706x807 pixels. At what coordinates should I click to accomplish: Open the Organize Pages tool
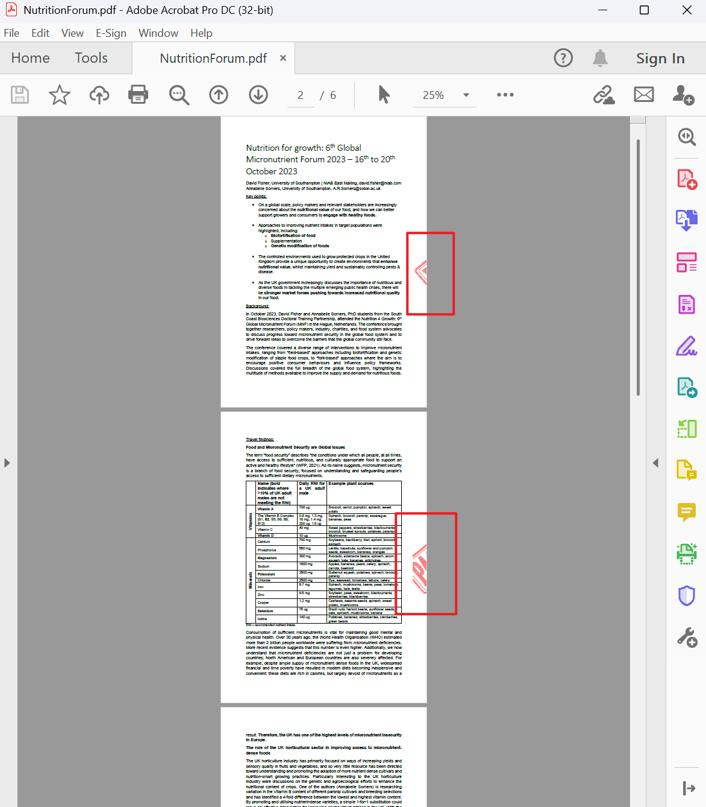tap(687, 262)
